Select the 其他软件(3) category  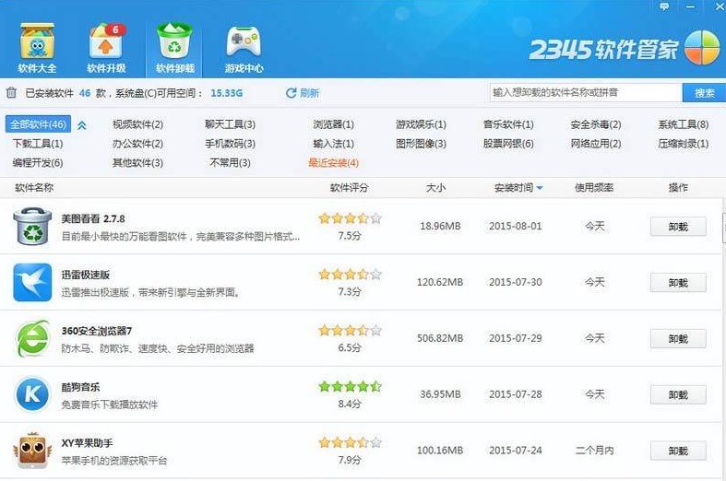pos(137,163)
